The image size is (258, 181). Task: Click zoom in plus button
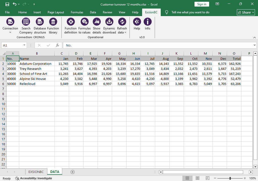[245, 178]
